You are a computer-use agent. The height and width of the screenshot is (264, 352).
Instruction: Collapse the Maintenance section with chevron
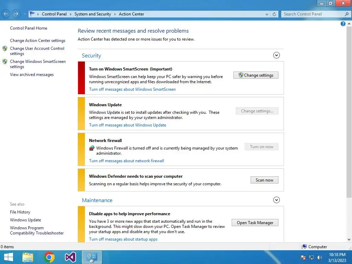click(276, 200)
